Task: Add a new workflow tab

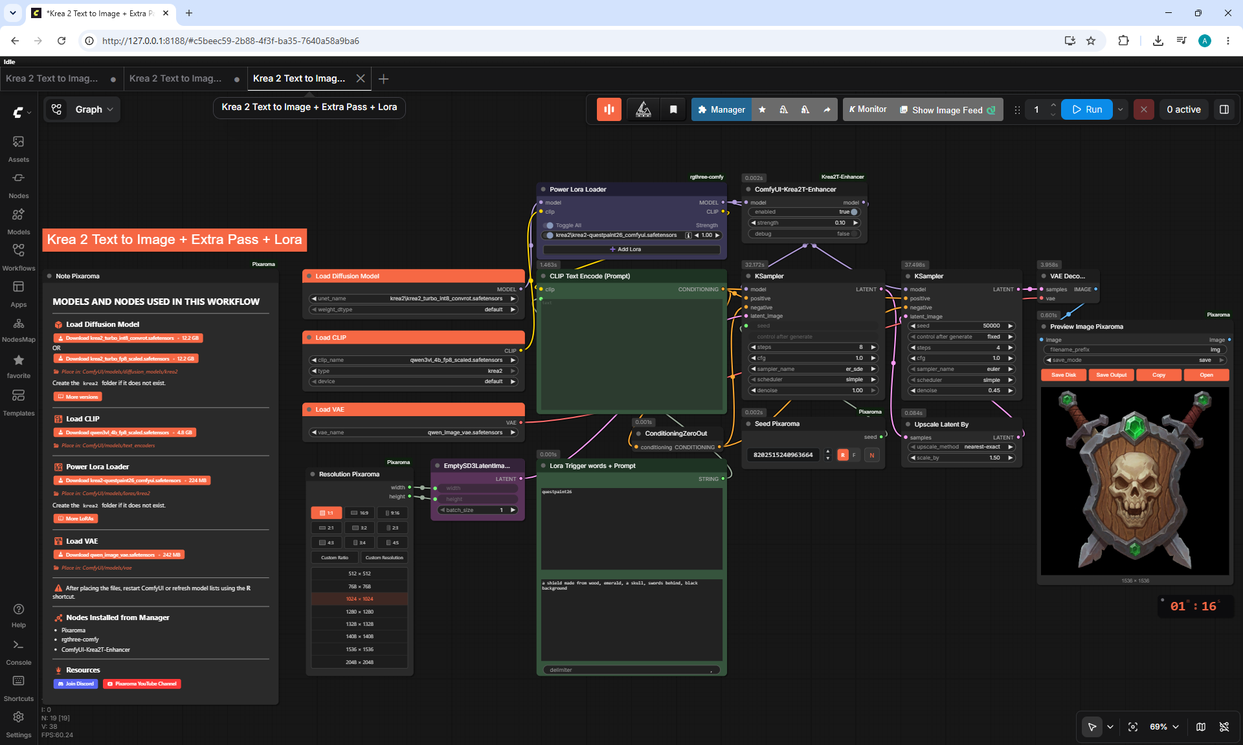Action: pyautogui.click(x=384, y=79)
